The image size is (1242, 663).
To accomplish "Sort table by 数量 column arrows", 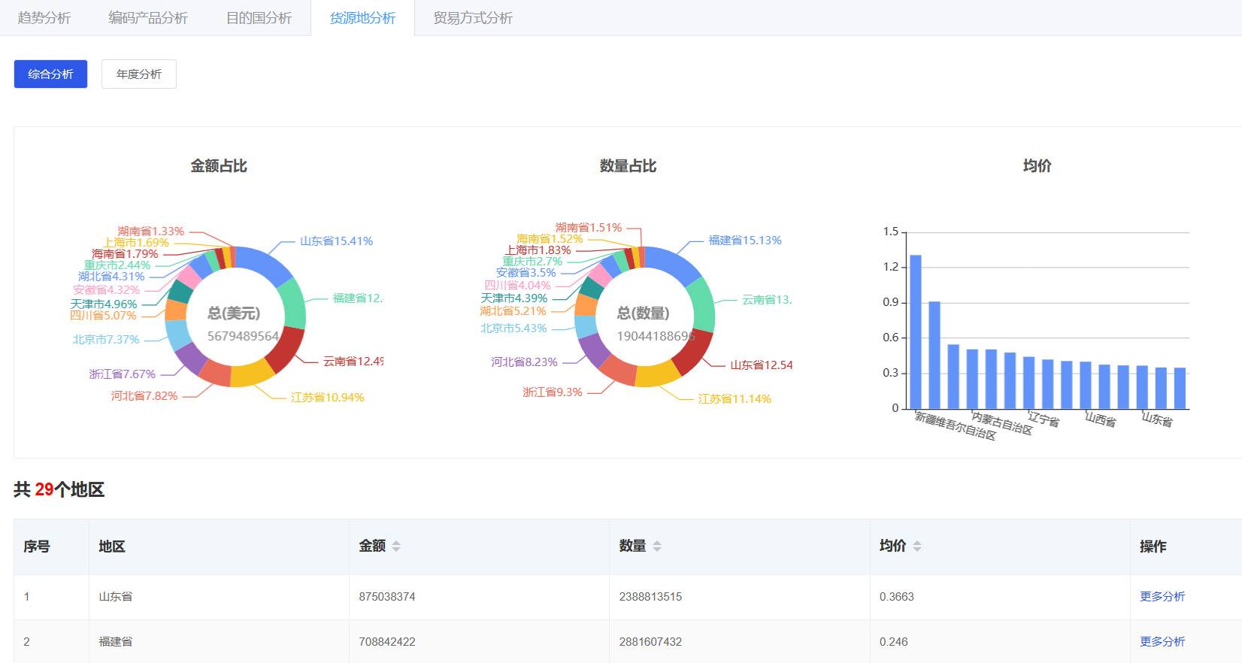I will tap(657, 546).
